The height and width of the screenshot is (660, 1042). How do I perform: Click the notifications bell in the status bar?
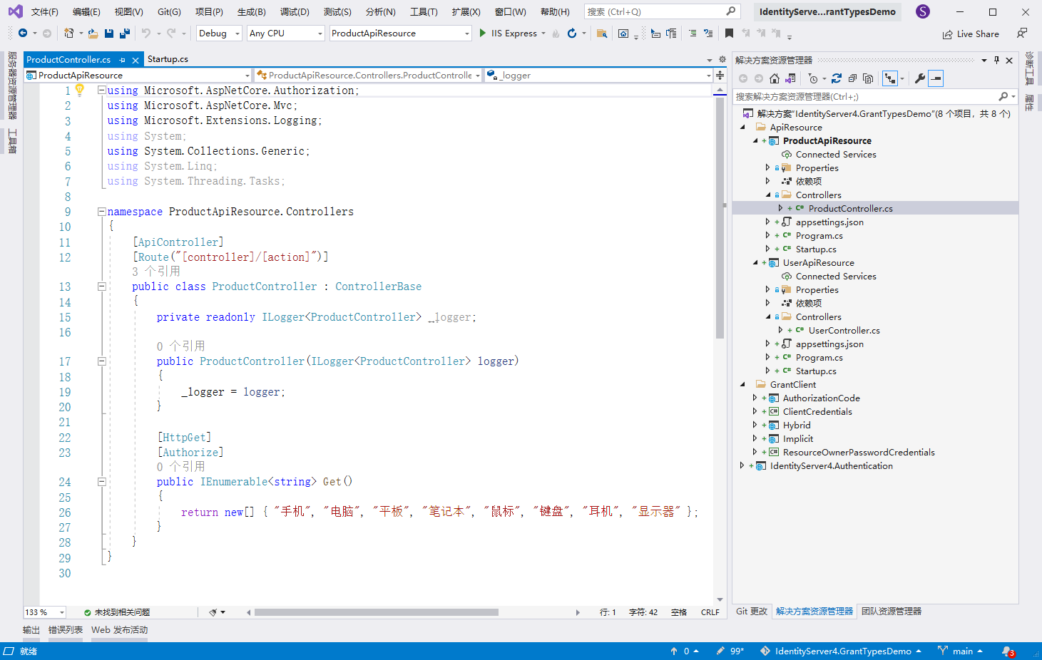pyautogui.click(x=1007, y=651)
